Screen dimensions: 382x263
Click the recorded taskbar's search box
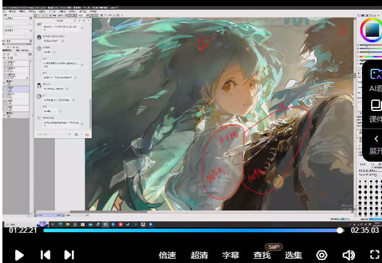[x=21, y=224]
